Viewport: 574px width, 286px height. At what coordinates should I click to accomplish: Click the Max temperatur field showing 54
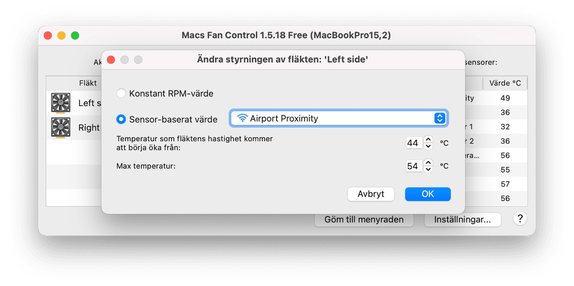pos(413,166)
